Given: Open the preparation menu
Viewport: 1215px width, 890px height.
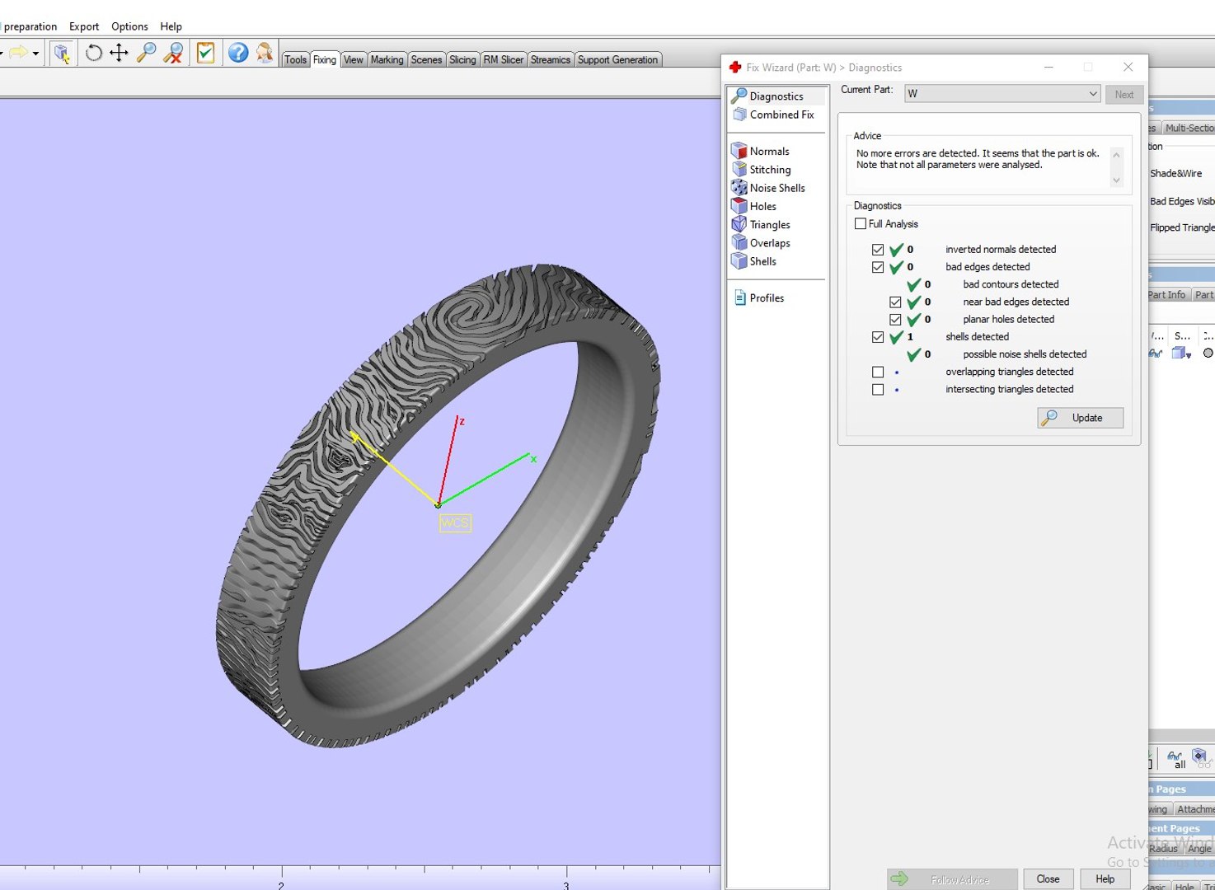Looking at the screenshot, I should (x=30, y=26).
